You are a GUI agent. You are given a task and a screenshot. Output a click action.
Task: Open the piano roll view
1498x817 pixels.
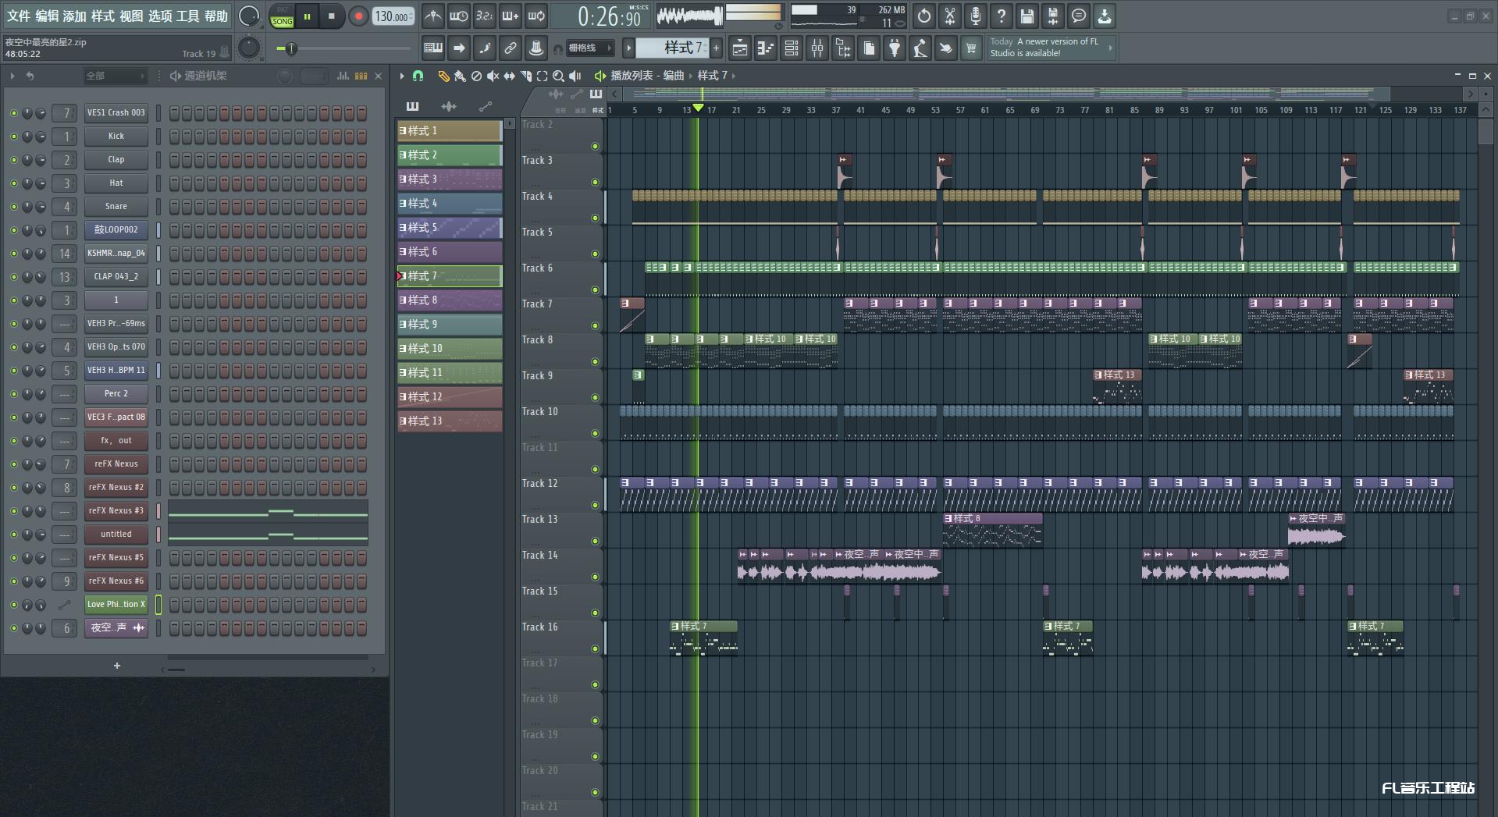pos(766,48)
